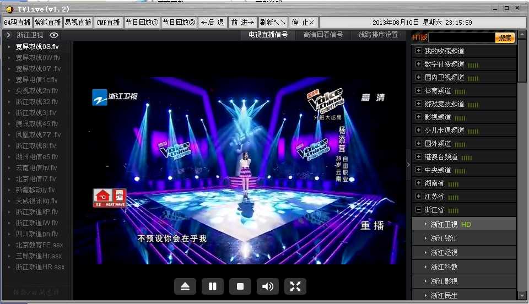The image size is (529, 304).
Task: Open 易视直播 toolbar button
Action: tap(78, 23)
